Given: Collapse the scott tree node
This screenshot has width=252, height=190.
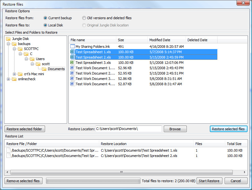Looking at the screenshot, I should [x=32, y=64].
